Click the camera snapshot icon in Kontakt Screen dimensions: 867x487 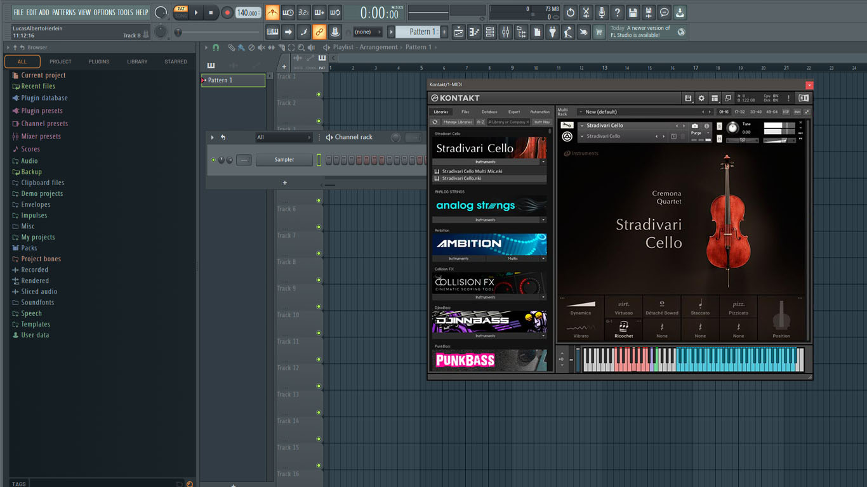(695, 126)
